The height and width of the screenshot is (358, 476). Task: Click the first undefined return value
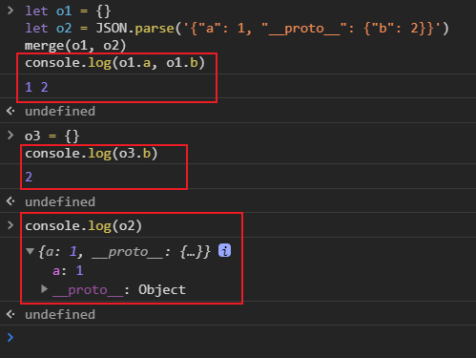60,111
